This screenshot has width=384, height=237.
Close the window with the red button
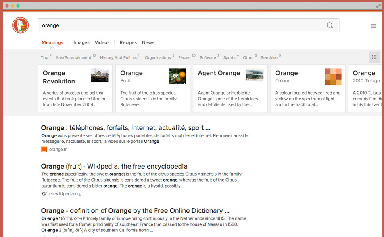pyautogui.click(x=7, y=6)
